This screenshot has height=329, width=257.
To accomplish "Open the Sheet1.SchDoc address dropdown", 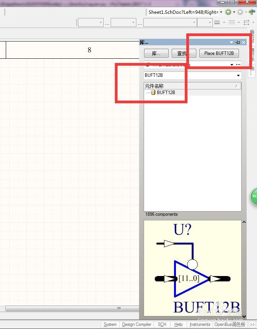I will 221,12.
